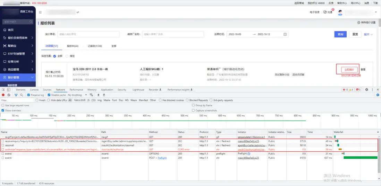Click the 询价单号 input field

pyautogui.click(x=88, y=34)
